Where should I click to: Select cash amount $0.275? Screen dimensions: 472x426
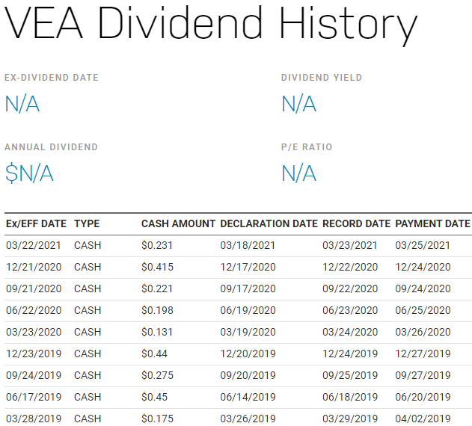[x=157, y=375]
